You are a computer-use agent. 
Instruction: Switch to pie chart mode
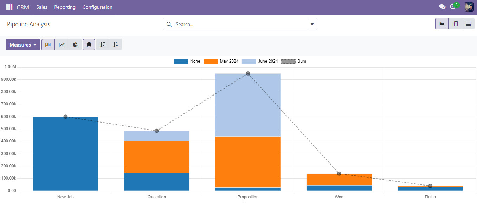click(x=75, y=45)
